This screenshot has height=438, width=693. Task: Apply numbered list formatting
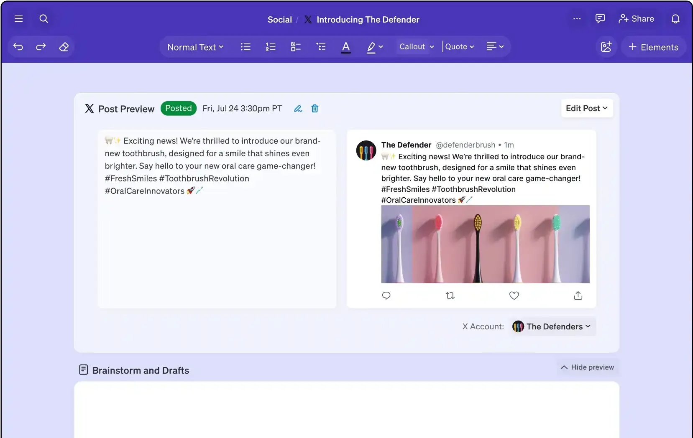[271, 47]
